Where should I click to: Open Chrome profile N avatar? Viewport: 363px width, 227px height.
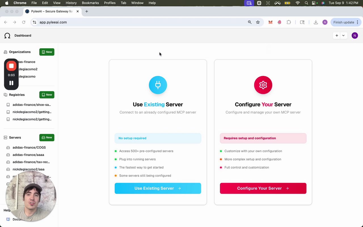point(325,22)
